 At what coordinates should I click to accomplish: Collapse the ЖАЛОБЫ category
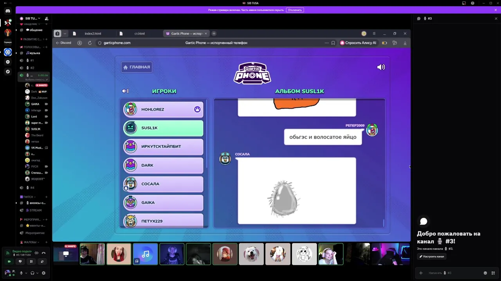[x=31, y=242]
